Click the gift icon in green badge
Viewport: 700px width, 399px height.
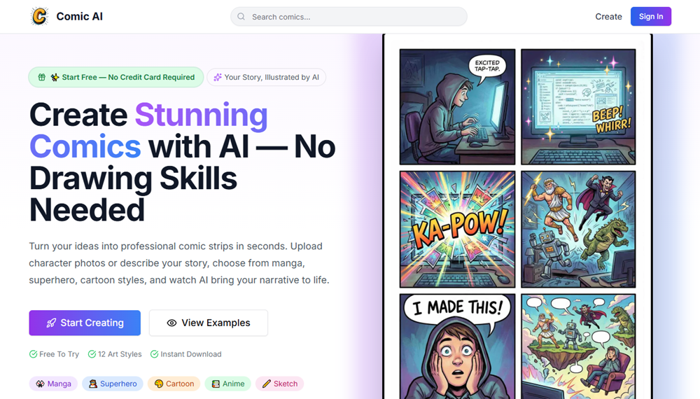(41, 77)
